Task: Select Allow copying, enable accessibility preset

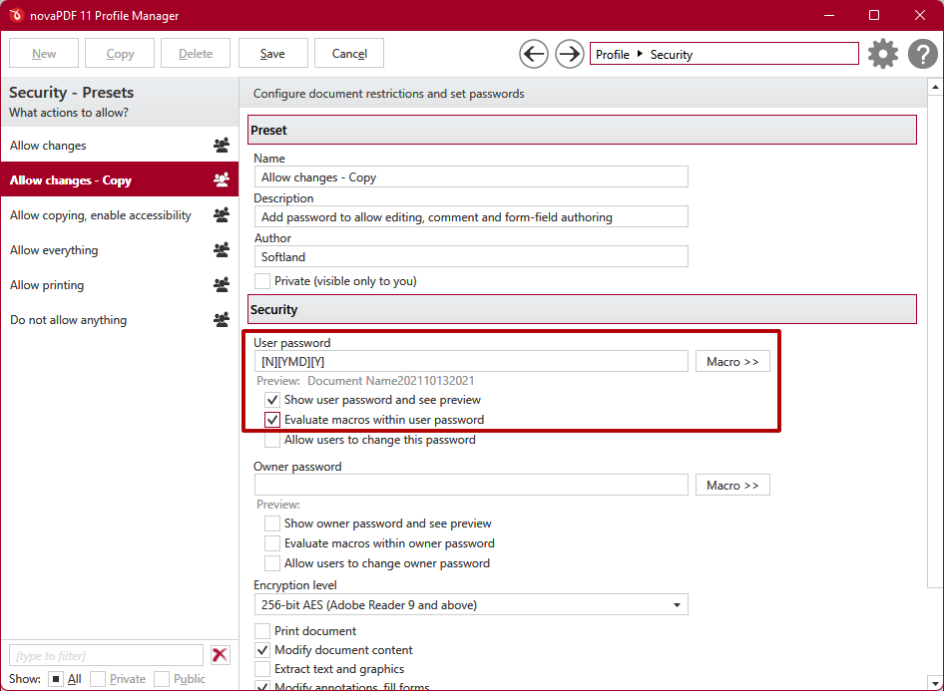Action: pos(120,214)
